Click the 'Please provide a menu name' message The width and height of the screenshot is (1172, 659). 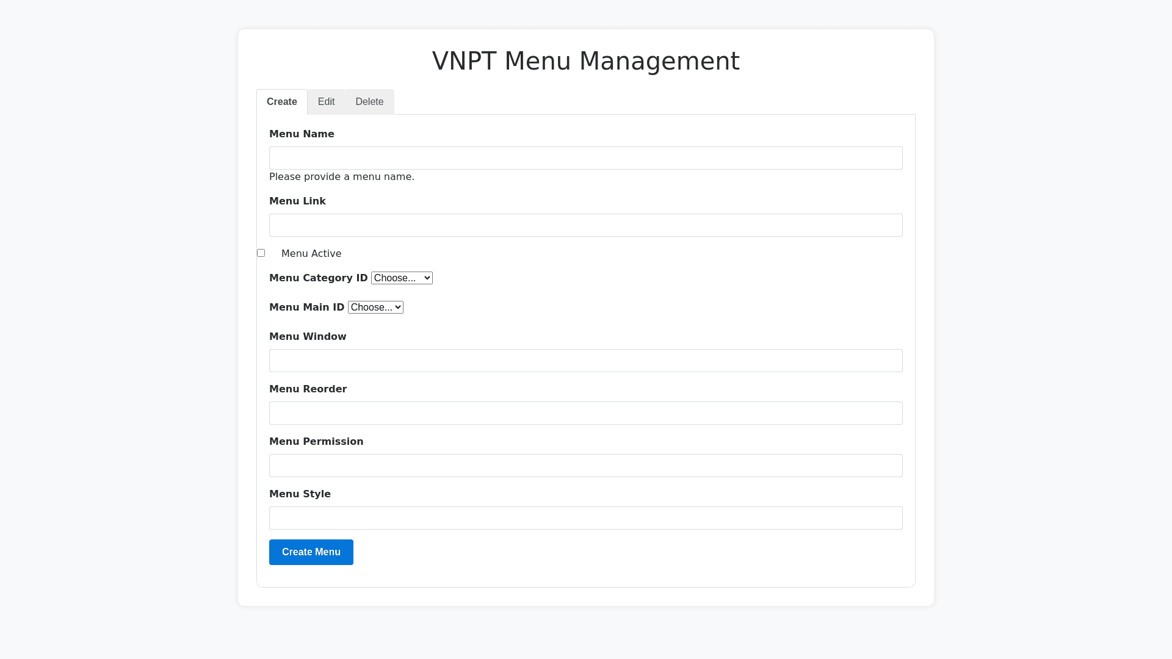click(341, 177)
